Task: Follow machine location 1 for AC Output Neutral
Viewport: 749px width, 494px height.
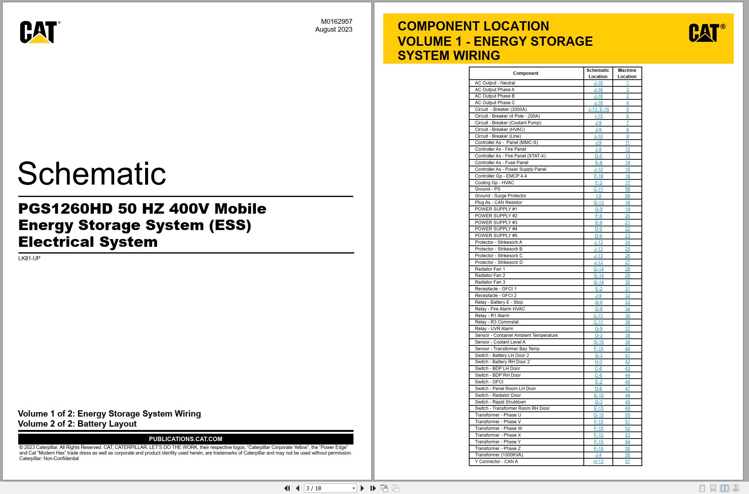Action: click(627, 83)
